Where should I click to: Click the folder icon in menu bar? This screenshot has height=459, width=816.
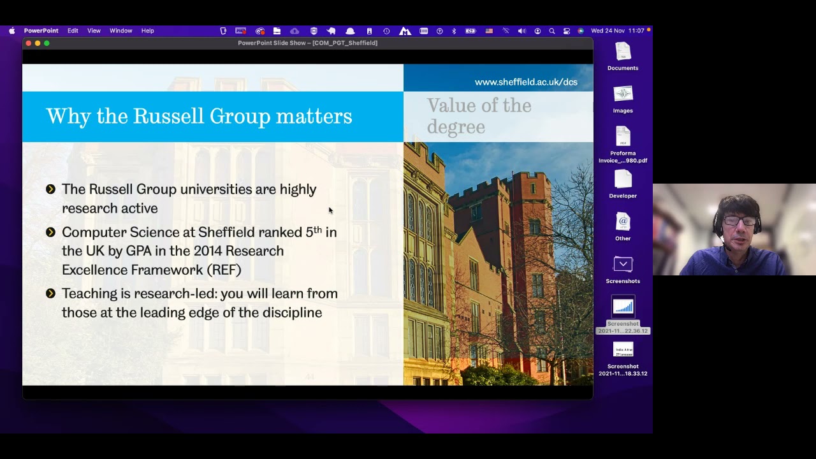click(x=277, y=31)
